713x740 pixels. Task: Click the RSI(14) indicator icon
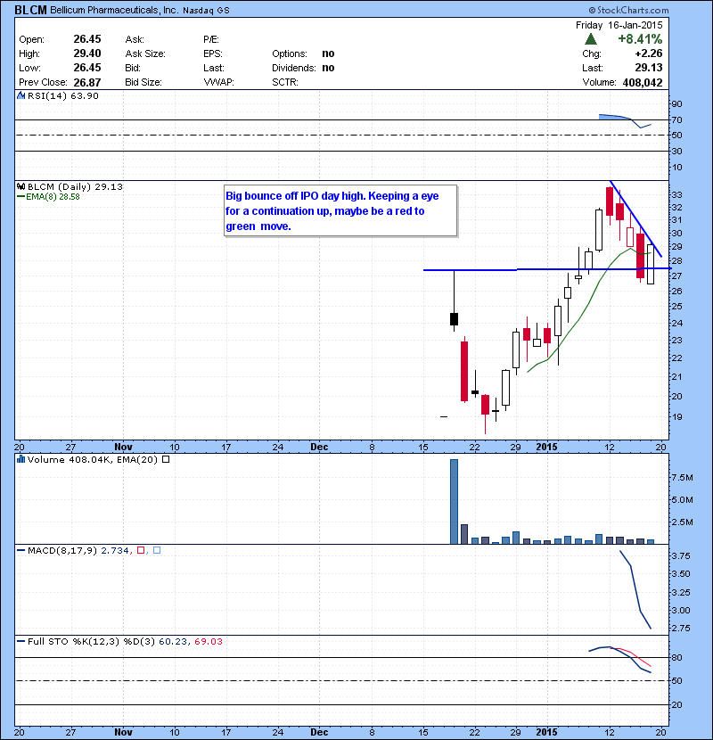tap(21, 95)
